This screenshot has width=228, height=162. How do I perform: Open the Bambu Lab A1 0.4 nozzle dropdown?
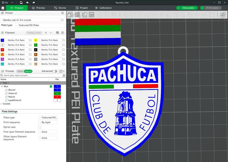[x=30, y=20]
